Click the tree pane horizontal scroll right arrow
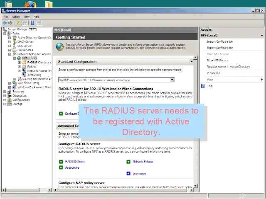The image size is (266, 199). pos(49,190)
